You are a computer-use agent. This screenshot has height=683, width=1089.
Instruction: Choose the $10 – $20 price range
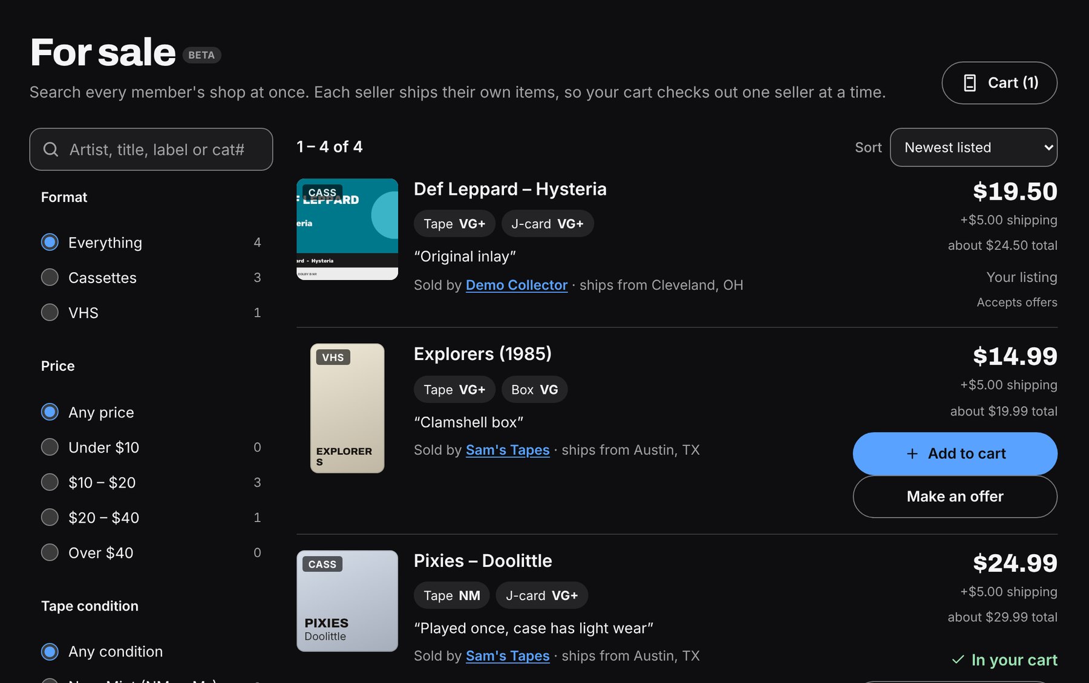pos(50,482)
